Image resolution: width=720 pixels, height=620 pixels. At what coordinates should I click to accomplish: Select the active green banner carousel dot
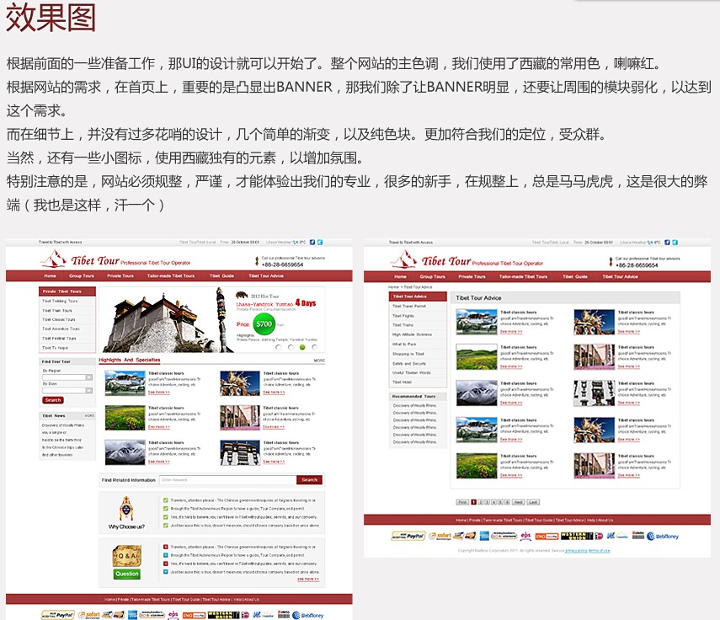[302, 347]
